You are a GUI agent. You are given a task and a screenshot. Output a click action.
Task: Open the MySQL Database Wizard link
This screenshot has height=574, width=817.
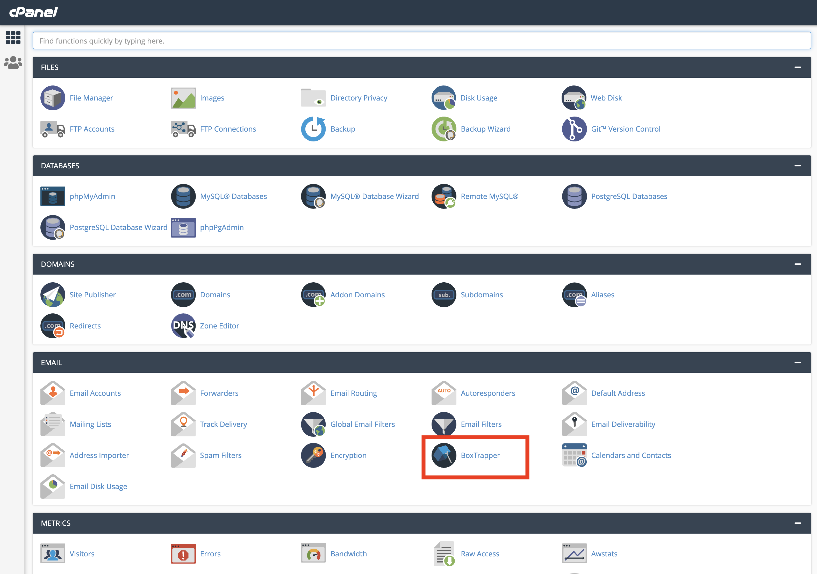374,196
